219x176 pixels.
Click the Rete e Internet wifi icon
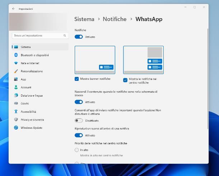pos(16,63)
